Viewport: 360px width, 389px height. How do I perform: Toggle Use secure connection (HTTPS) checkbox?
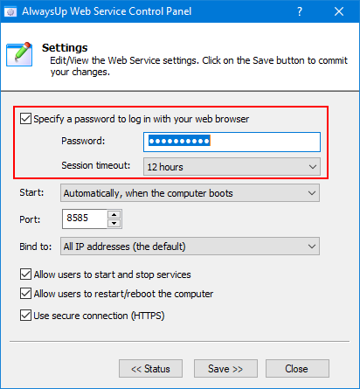click(25, 316)
